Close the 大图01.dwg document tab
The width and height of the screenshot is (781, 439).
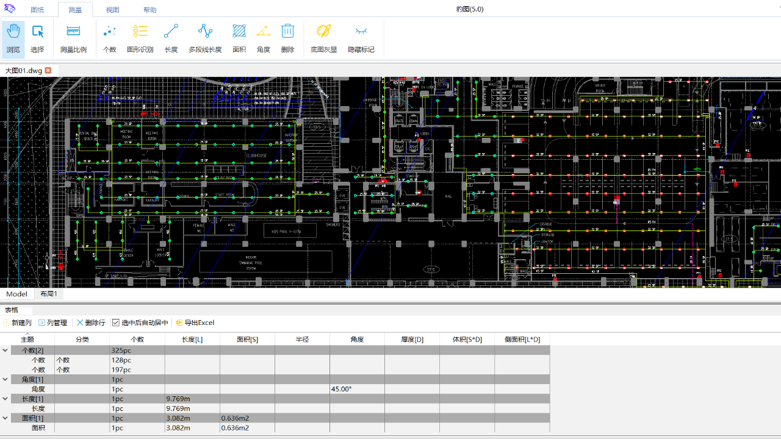point(48,70)
